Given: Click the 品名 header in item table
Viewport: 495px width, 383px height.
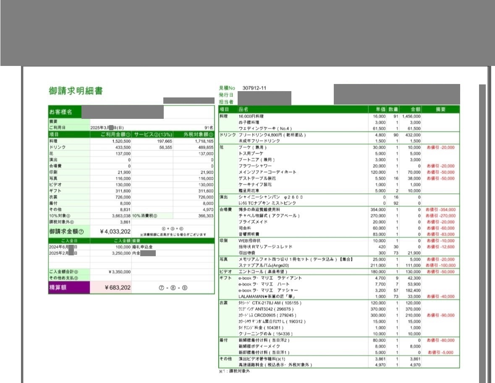Looking at the screenshot, I should click(x=244, y=109).
